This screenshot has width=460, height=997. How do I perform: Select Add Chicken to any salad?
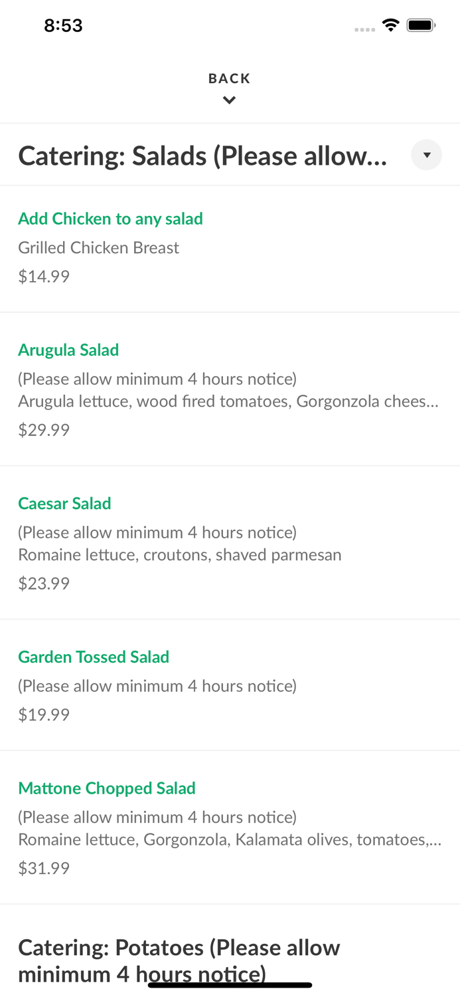pyautogui.click(x=110, y=219)
